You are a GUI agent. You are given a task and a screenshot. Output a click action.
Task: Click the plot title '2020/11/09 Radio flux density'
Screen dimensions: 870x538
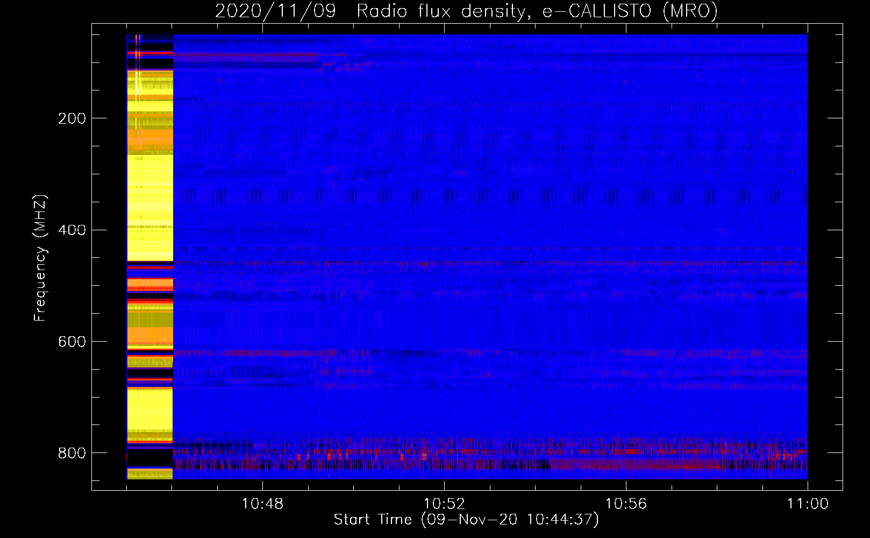[x=467, y=11]
